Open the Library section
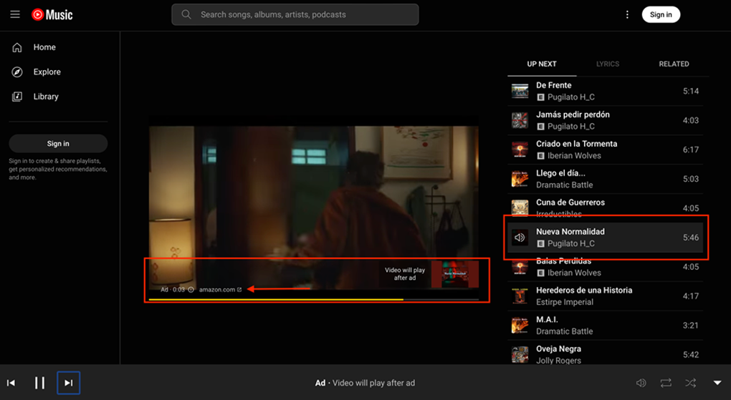This screenshot has height=400, width=731. click(x=45, y=97)
